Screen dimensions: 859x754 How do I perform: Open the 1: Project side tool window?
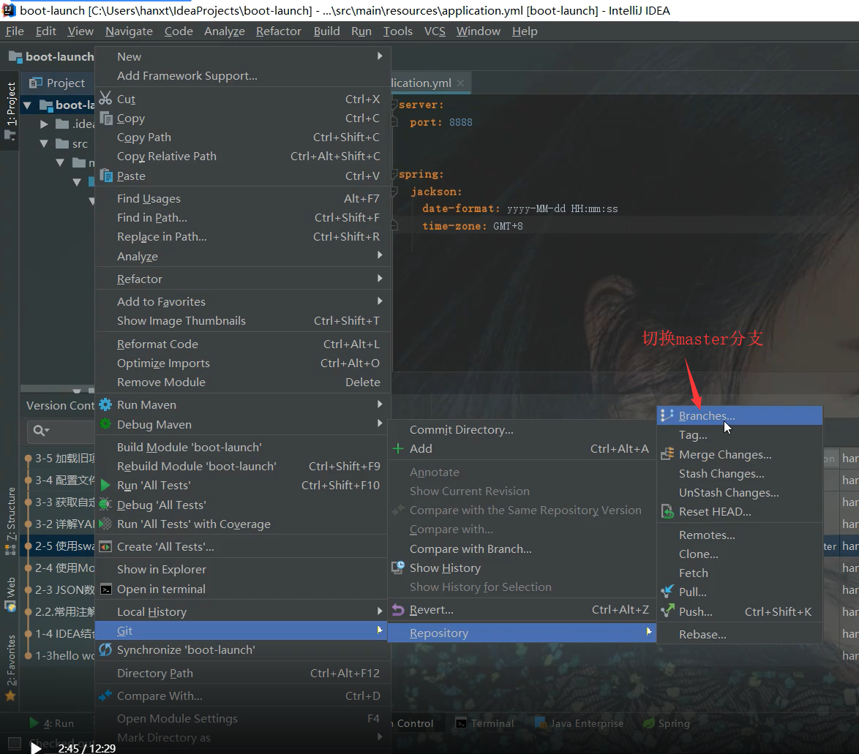point(10,110)
